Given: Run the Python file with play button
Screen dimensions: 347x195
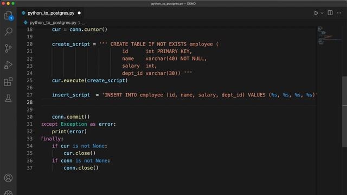Looking at the screenshot, I should pyautogui.click(x=316, y=13).
